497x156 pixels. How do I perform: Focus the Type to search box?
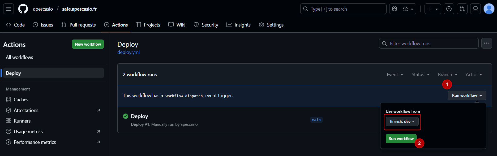(343, 9)
